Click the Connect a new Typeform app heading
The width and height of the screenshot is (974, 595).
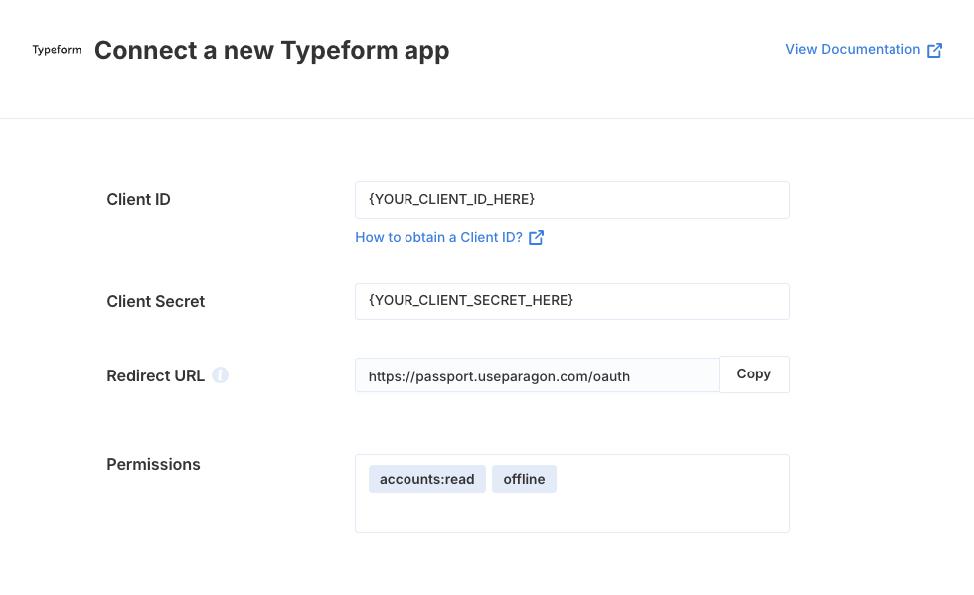click(x=272, y=51)
